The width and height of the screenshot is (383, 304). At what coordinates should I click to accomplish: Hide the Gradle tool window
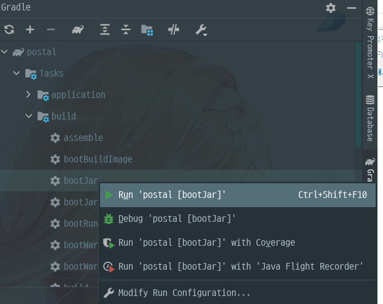pyautogui.click(x=352, y=8)
